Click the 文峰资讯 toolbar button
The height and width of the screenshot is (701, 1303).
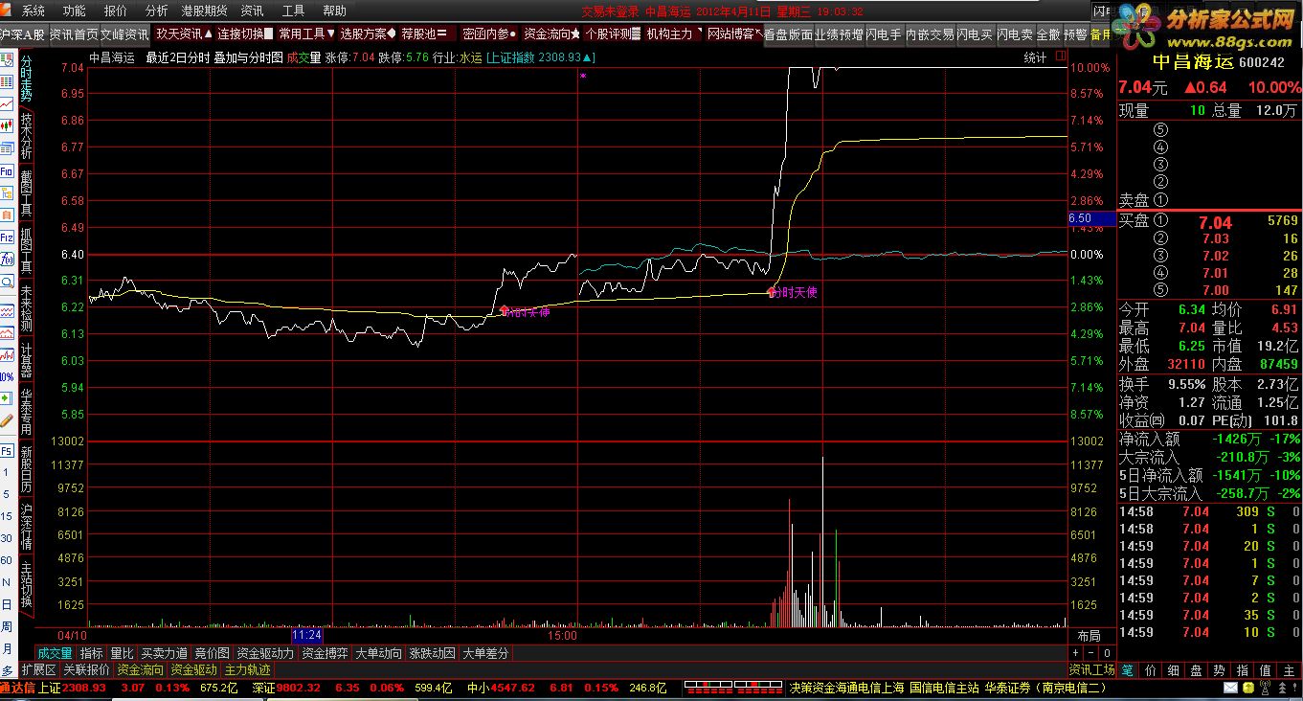124,34
